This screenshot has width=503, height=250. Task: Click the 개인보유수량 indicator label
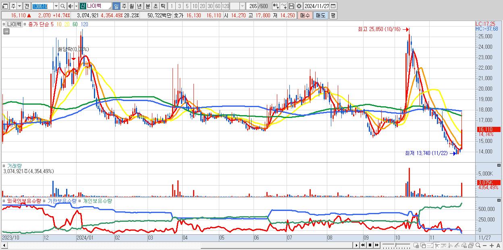tap(97, 200)
